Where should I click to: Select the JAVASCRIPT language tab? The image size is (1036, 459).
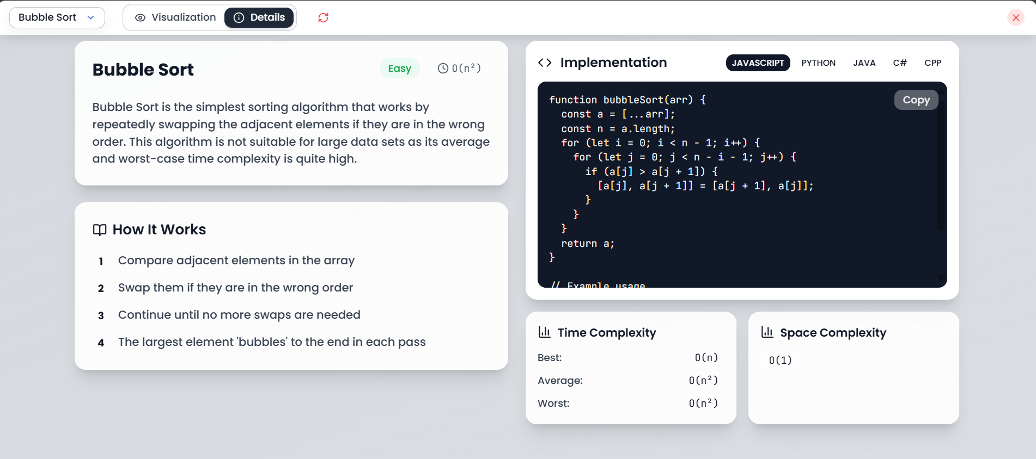coord(758,63)
